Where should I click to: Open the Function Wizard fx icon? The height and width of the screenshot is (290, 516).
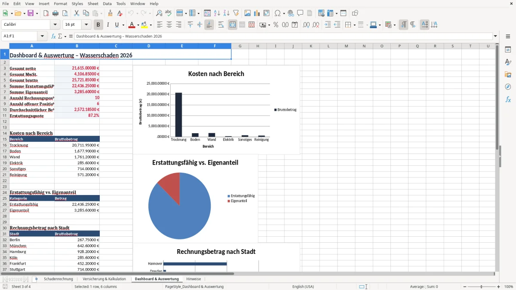(53, 36)
